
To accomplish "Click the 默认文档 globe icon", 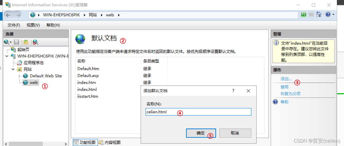I will click(80, 39).
